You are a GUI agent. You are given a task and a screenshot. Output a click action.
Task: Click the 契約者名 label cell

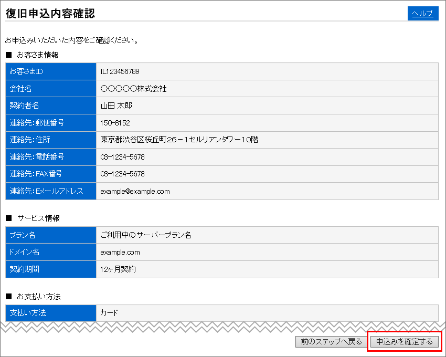(51, 106)
